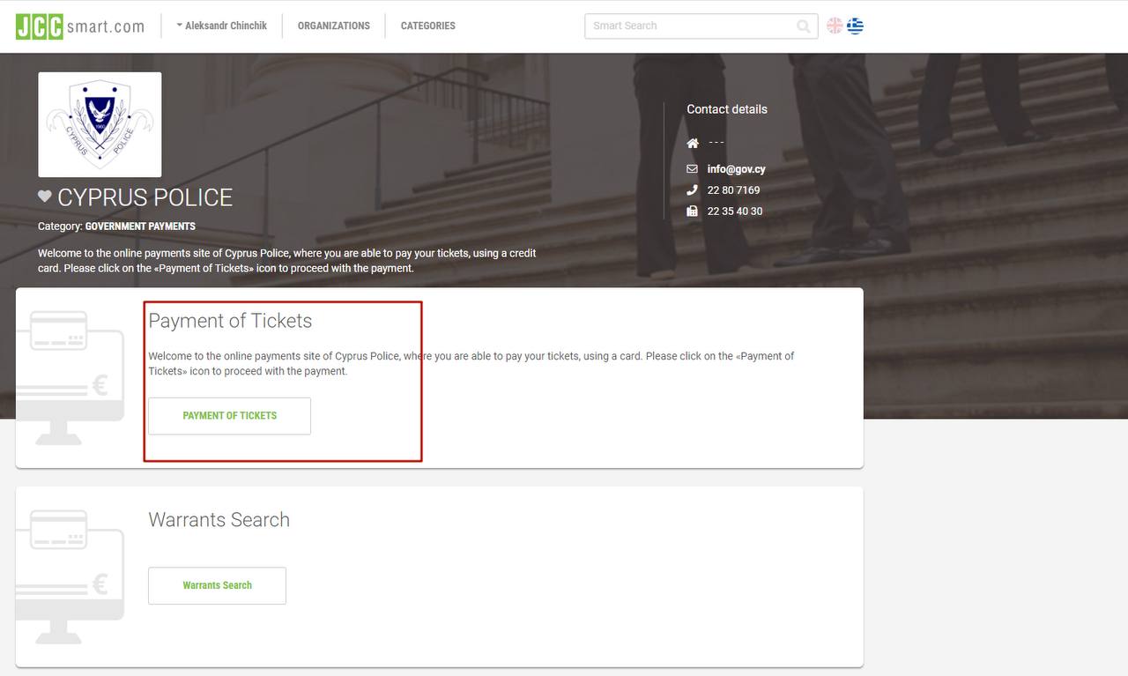Screen dimensions: 1128x676
Task: Click the home address icon in Contact details
Action: (693, 143)
